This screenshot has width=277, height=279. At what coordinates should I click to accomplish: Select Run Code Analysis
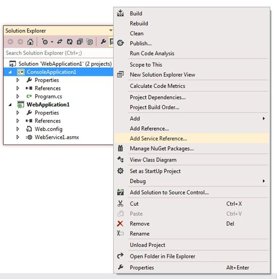point(192,54)
